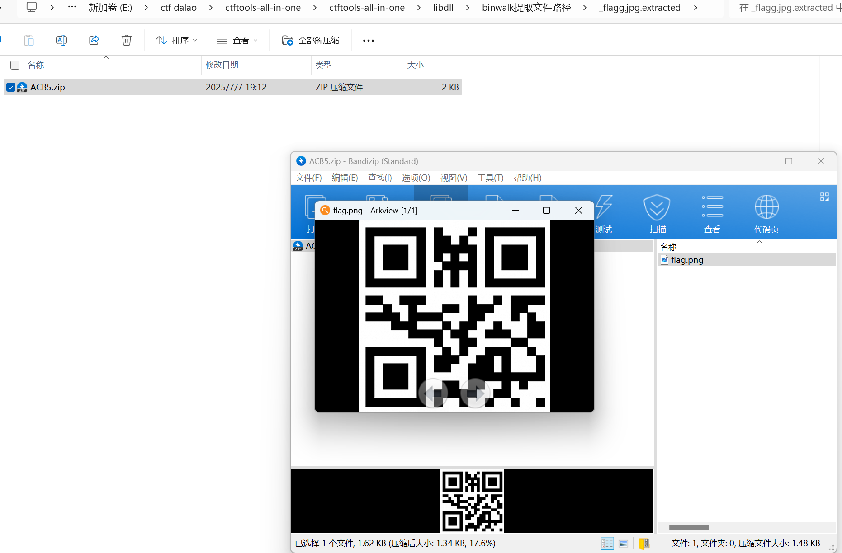
Task: Expand the chevron after binwalk提取文件路径
Action: click(585, 8)
